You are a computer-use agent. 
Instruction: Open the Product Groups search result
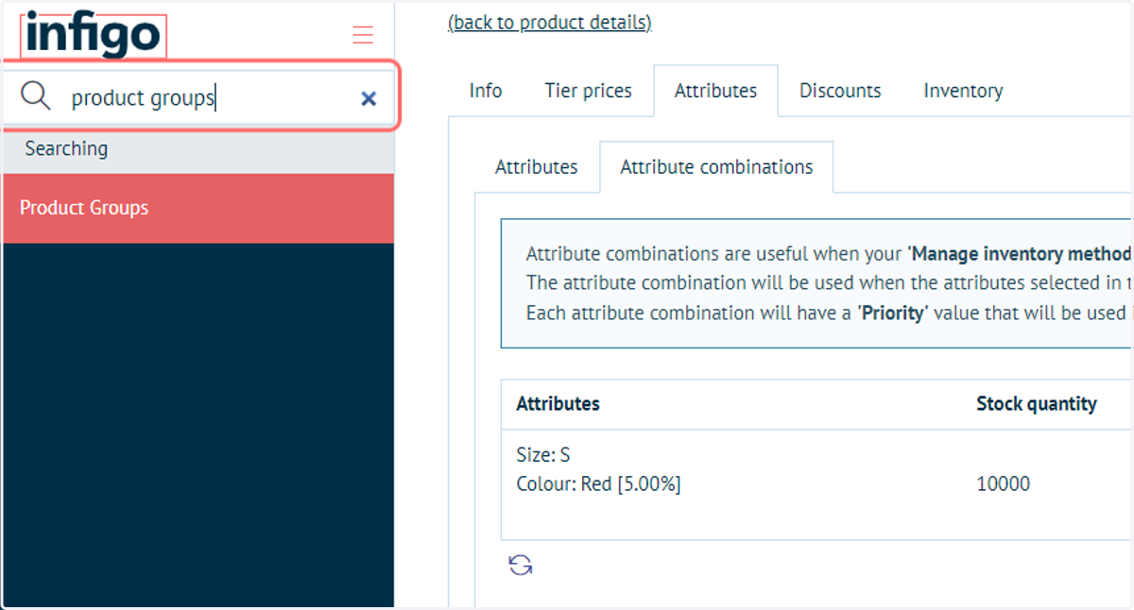[x=198, y=208]
